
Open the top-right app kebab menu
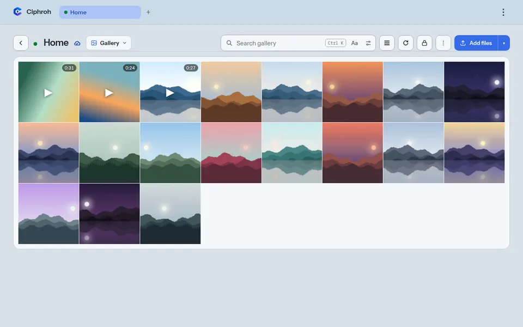point(503,13)
